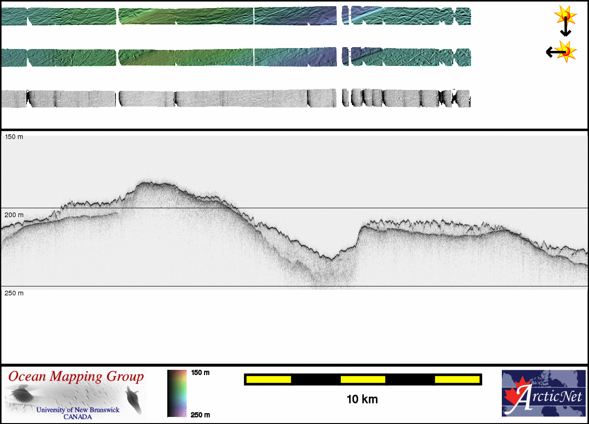Select leftmost segment of grayscale backscatter strip

pyautogui.click(x=13, y=99)
